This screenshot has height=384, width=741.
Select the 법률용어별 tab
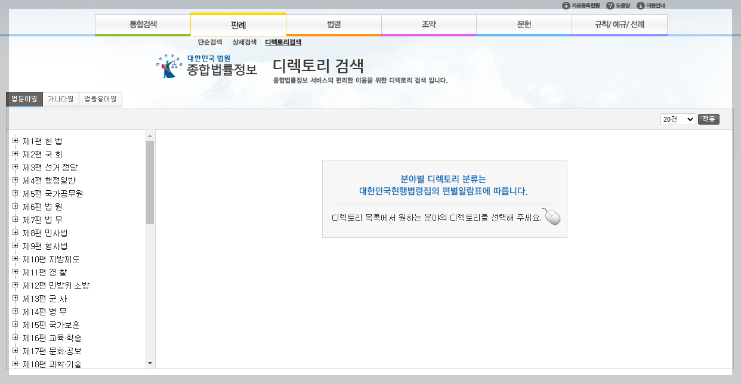[x=100, y=99]
